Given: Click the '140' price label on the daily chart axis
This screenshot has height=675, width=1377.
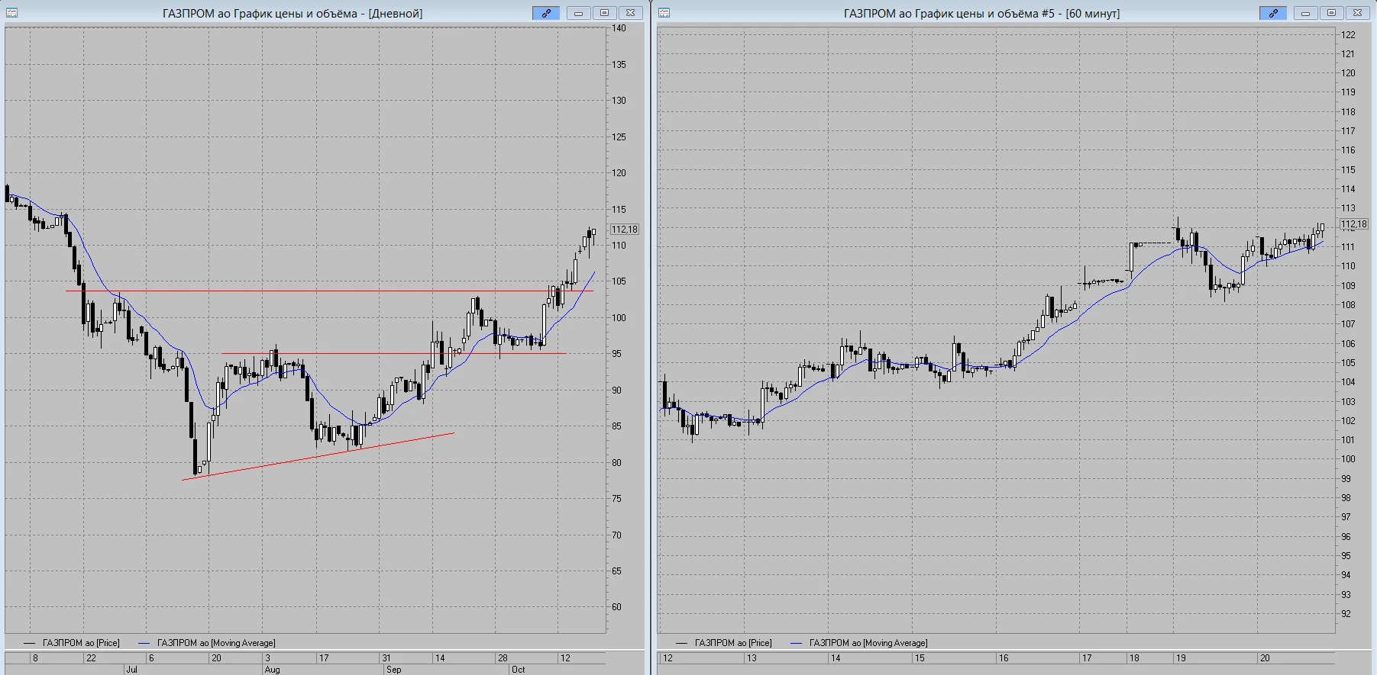Looking at the screenshot, I should coord(619,28).
